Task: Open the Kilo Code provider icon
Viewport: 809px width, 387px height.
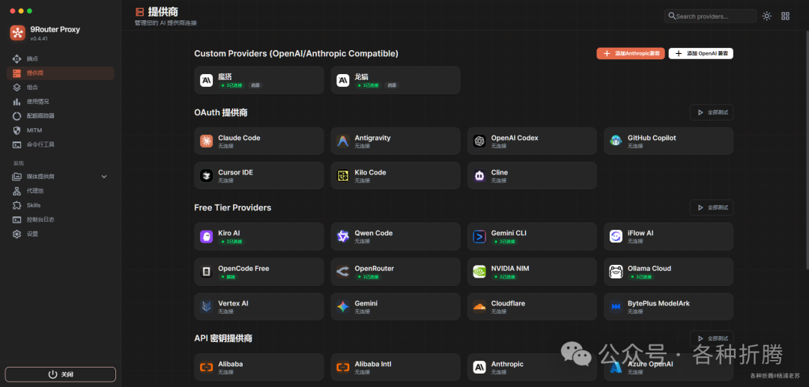Action: click(x=342, y=176)
